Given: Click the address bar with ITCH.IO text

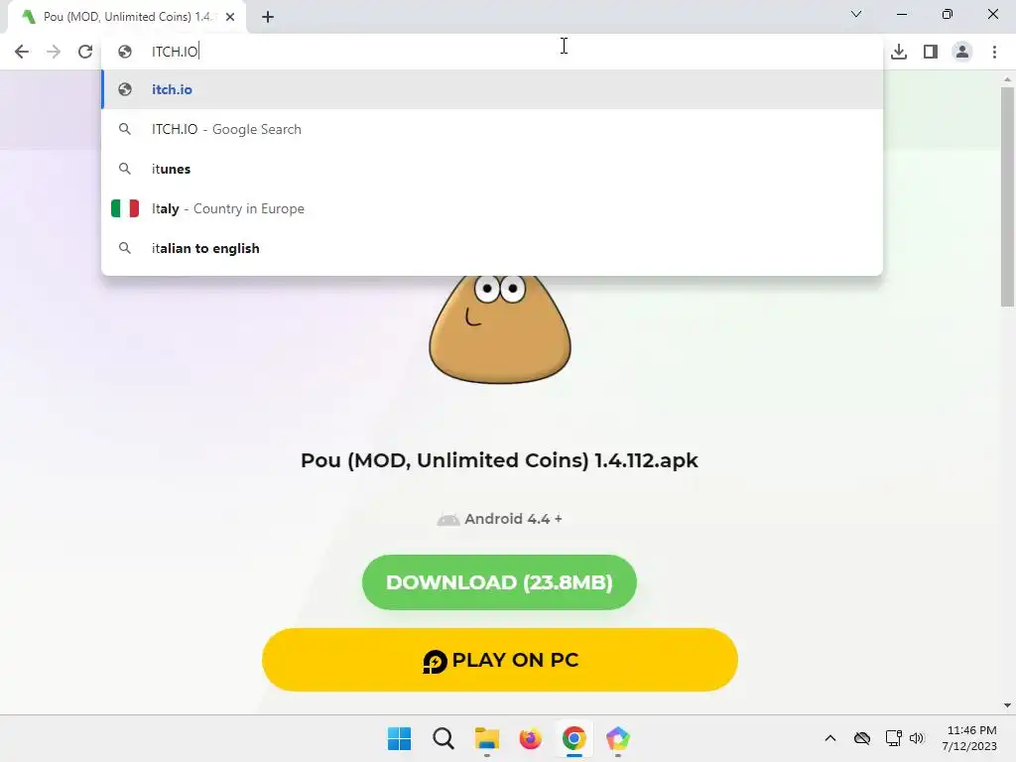Looking at the screenshot, I should pyautogui.click(x=492, y=52).
